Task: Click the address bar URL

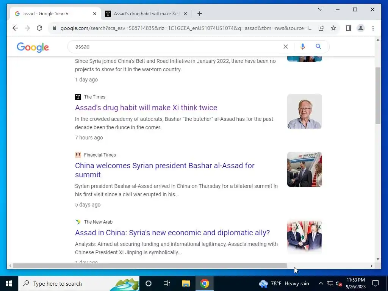Action: click(186, 28)
